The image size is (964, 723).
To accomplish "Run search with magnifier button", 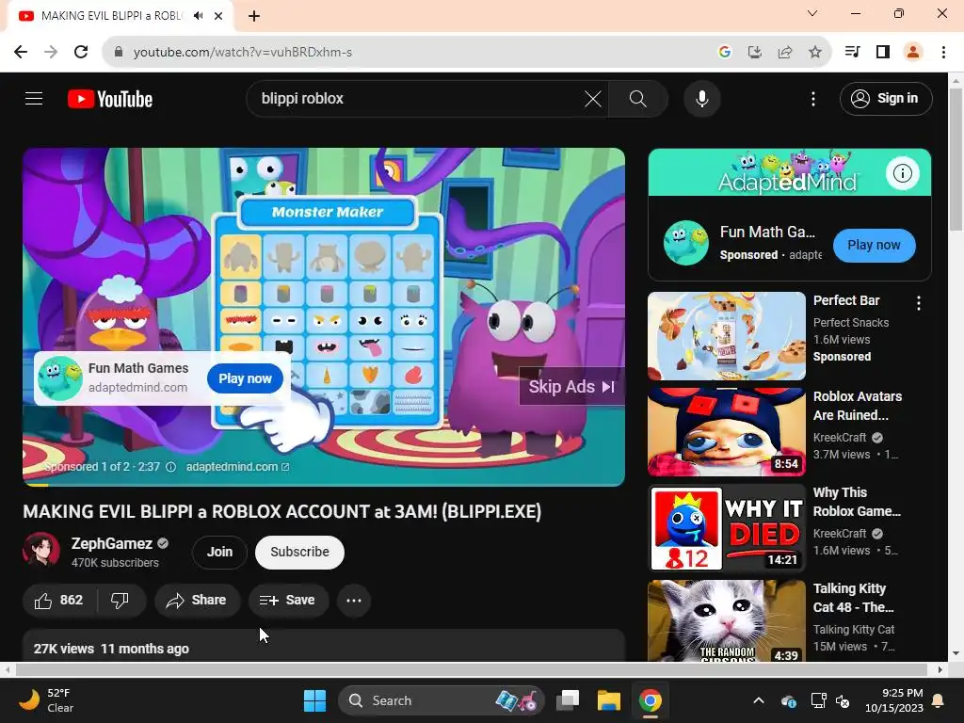I will pyautogui.click(x=638, y=98).
